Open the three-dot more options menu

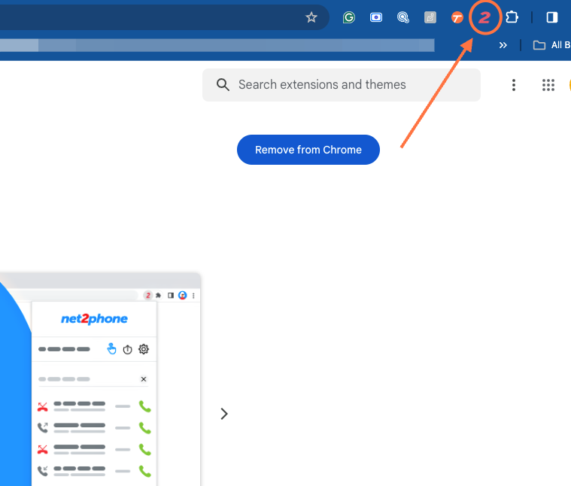pos(514,85)
